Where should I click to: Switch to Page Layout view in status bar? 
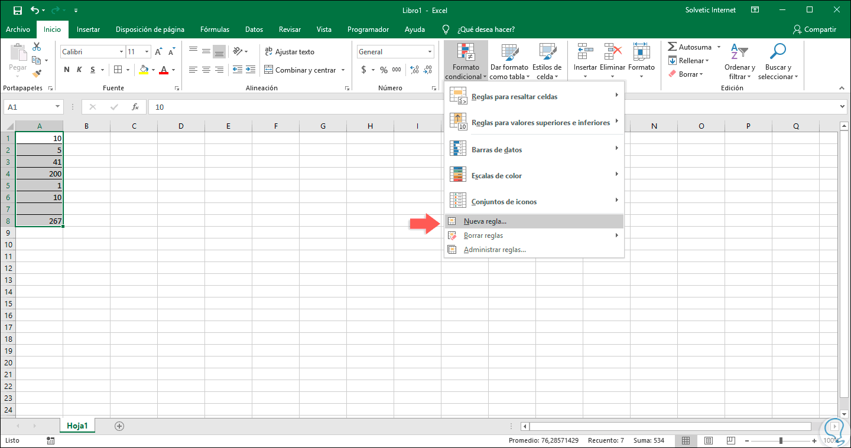(709, 440)
